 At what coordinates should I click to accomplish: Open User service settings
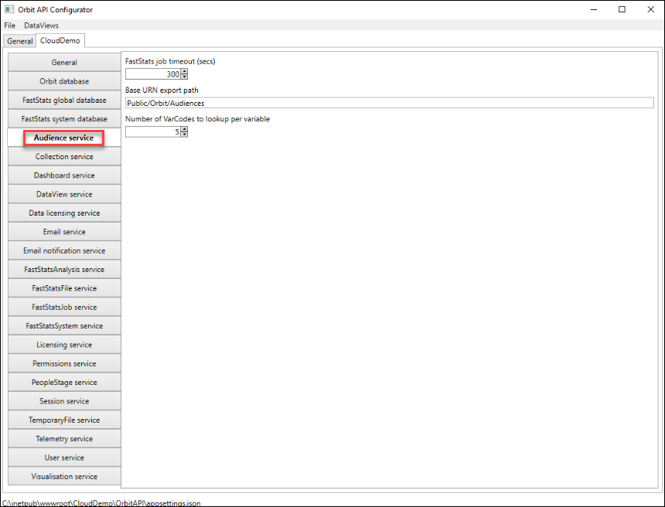click(64, 458)
